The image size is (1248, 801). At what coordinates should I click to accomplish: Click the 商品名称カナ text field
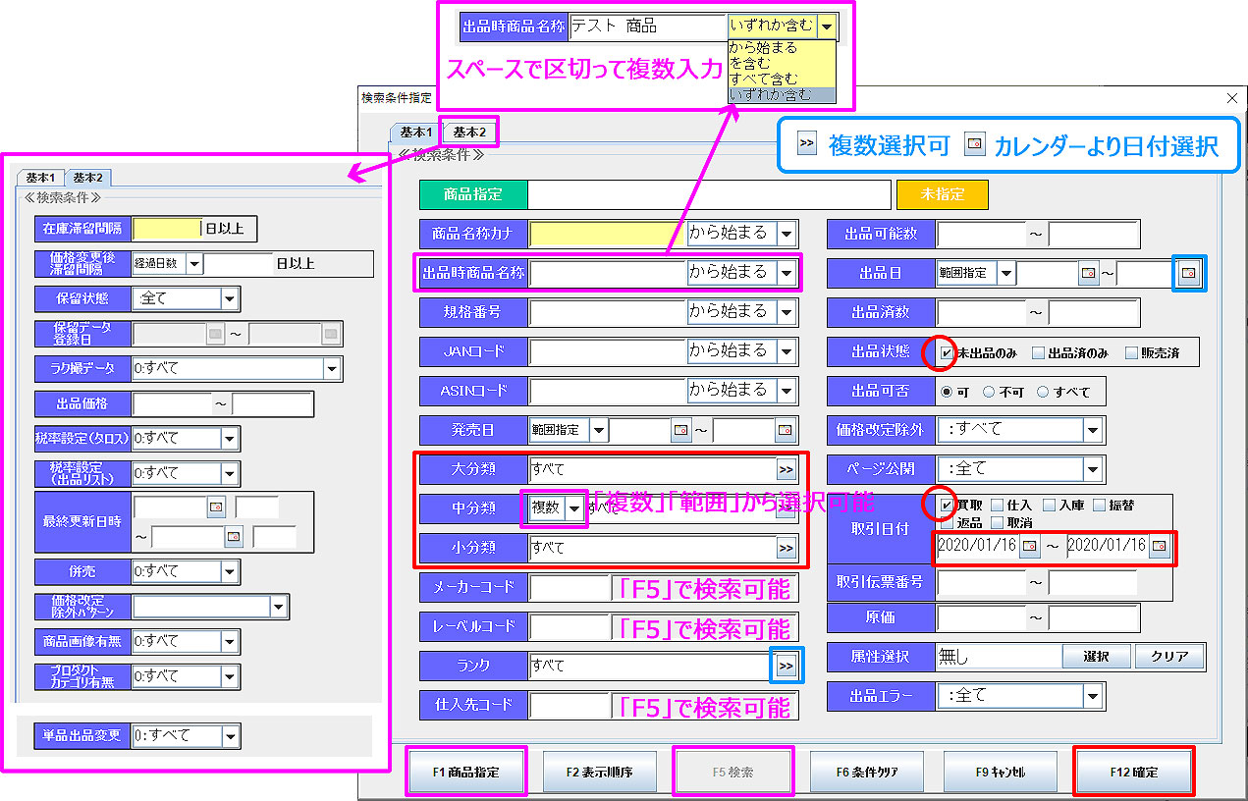[x=607, y=234]
